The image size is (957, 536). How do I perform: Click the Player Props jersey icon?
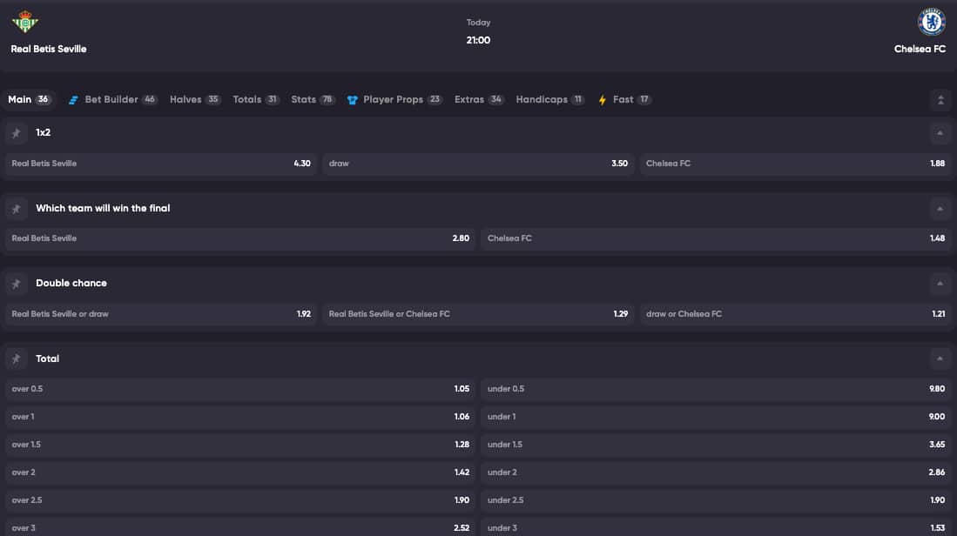[x=352, y=100]
